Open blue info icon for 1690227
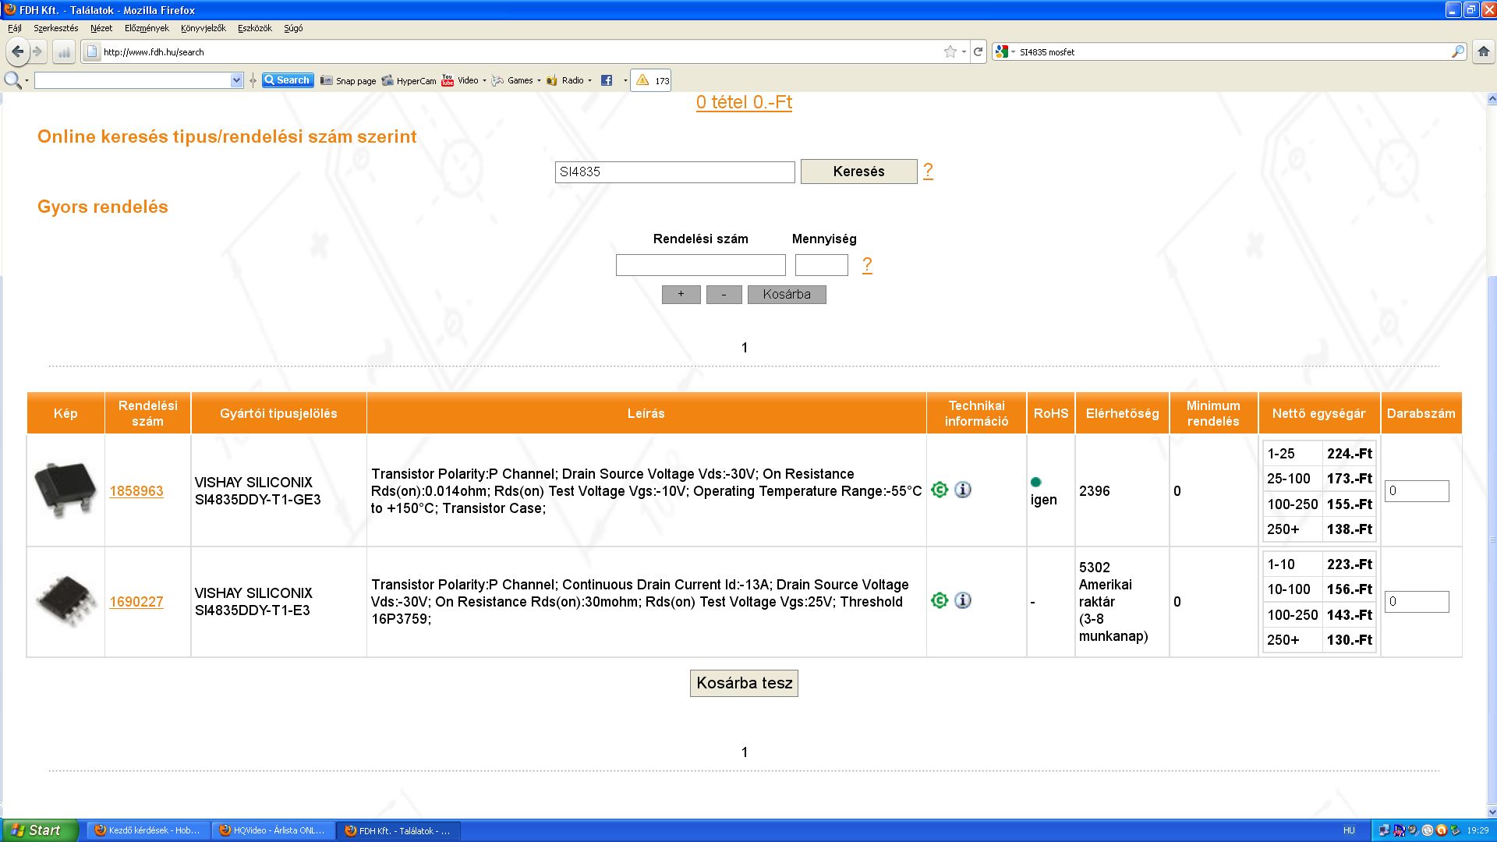Screen dimensions: 1497x842 point(963,600)
